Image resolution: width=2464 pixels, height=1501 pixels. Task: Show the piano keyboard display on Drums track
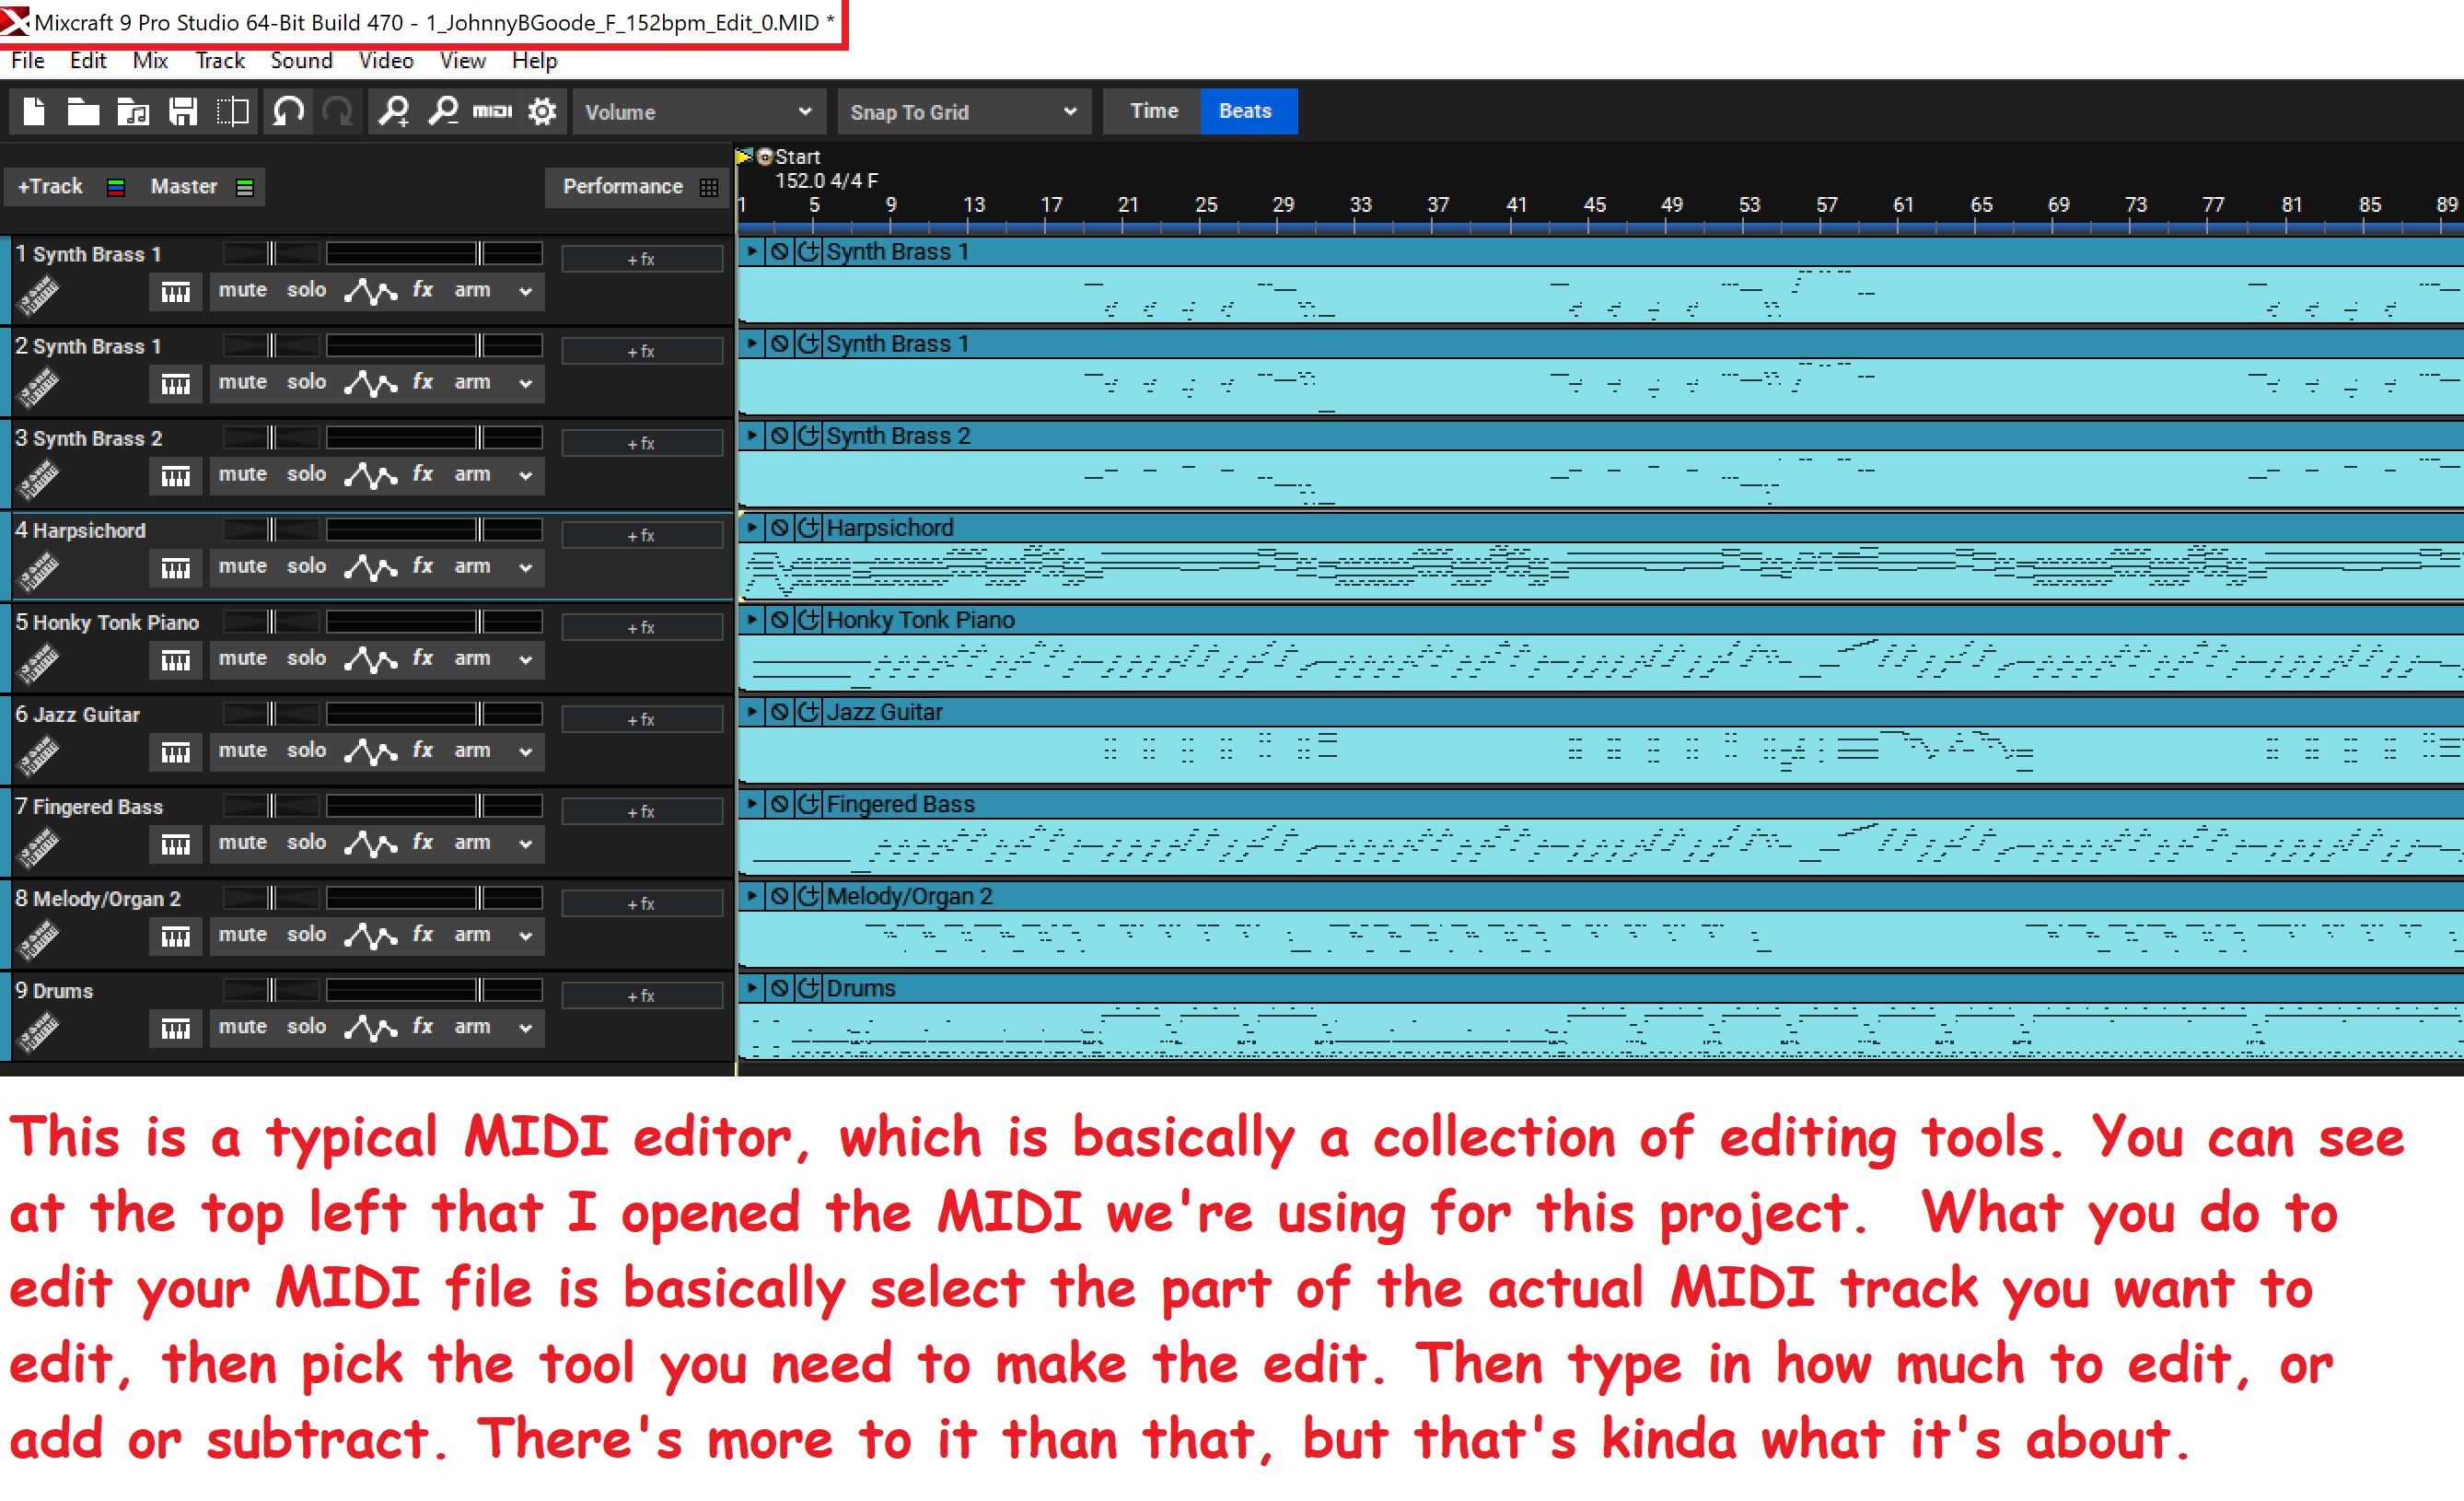tap(175, 1028)
